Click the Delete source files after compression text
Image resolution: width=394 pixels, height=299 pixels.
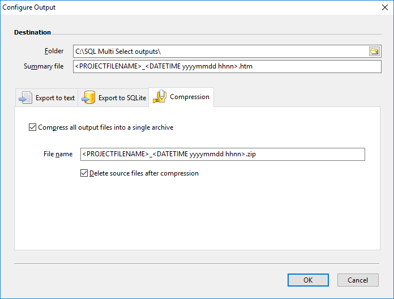144,173
